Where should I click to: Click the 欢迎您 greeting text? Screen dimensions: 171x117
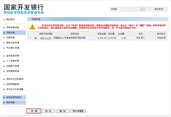pos(114,9)
